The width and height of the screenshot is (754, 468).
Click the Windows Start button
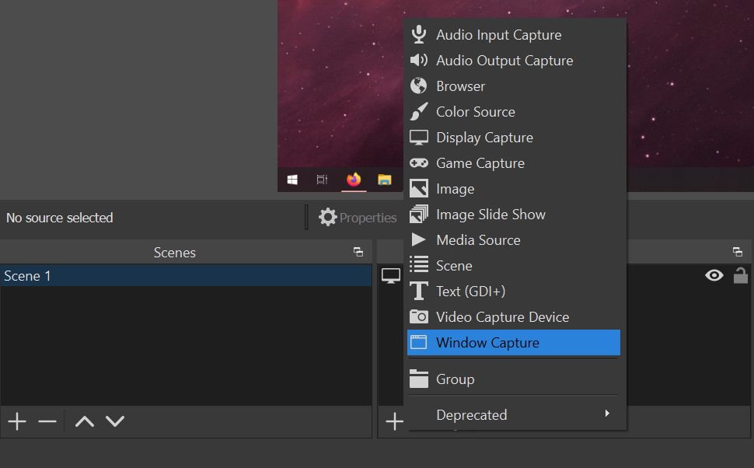pyautogui.click(x=292, y=179)
